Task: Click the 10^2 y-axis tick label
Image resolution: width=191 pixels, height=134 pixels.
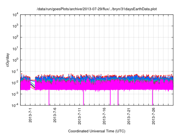Action: click(16, 37)
